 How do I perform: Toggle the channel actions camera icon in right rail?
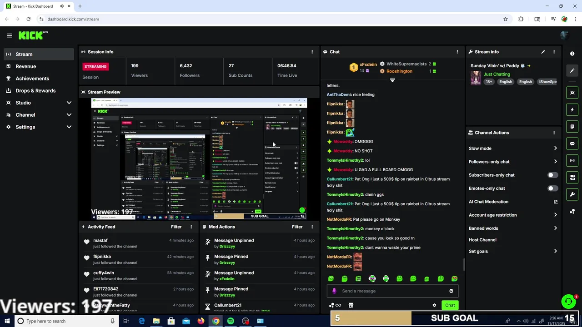point(572,177)
